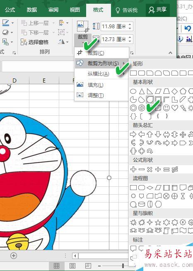This screenshot has height=271, width=193.
Task: Select the 格式 tab
Action: 98,10
